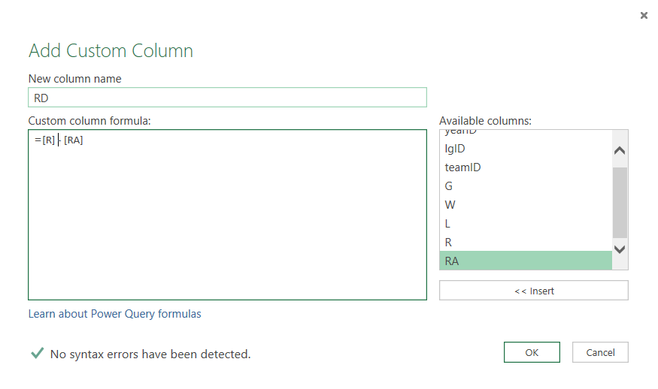Click the green syntax checkmark icon
The width and height of the screenshot is (658, 389).
coord(37,353)
